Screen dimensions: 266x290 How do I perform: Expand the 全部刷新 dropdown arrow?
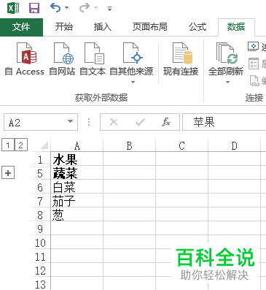[x=227, y=82]
